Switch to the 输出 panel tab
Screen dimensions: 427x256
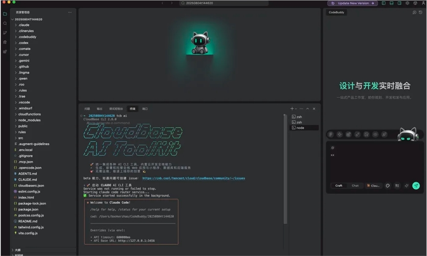pyautogui.click(x=99, y=108)
